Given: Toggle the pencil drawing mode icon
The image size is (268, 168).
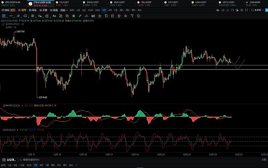Looking at the screenshot, I should [227, 10].
